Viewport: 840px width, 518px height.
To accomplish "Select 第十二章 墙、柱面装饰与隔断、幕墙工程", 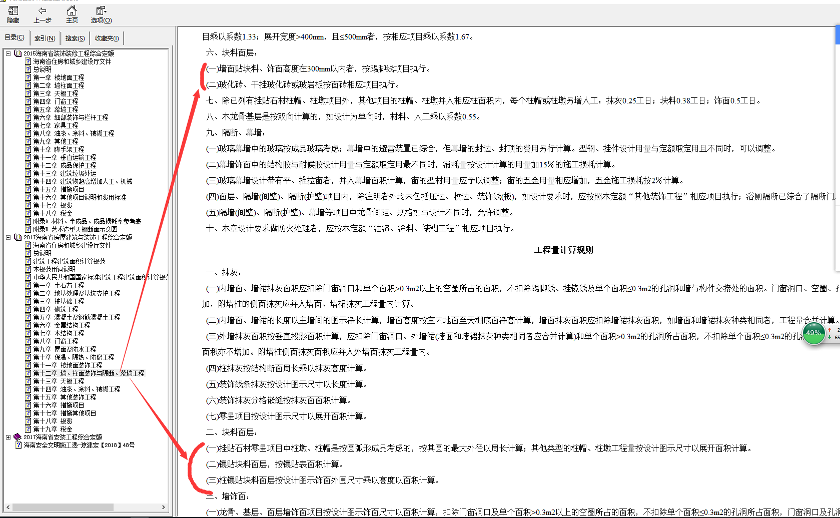I will 89,373.
